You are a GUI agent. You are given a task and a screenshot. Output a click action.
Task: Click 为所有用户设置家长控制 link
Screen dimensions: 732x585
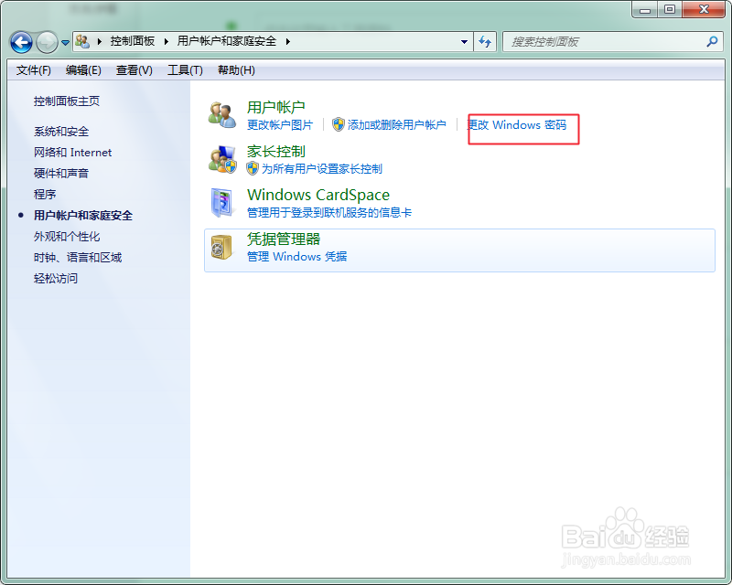click(322, 169)
